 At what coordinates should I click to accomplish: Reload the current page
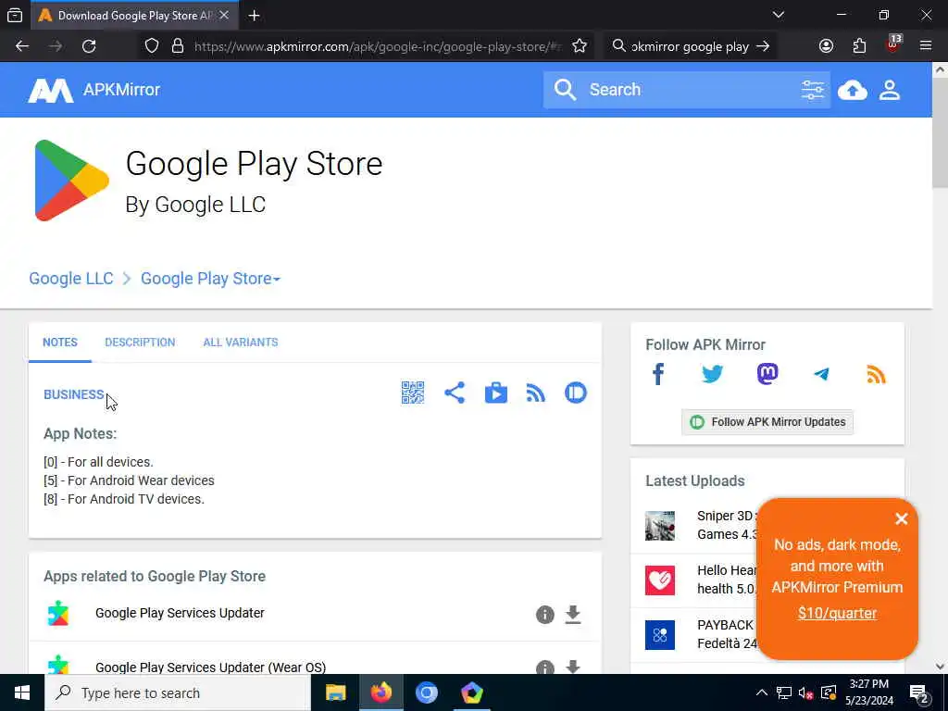coord(89,46)
